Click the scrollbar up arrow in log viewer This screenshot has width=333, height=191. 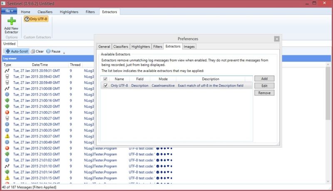click(x=328, y=64)
